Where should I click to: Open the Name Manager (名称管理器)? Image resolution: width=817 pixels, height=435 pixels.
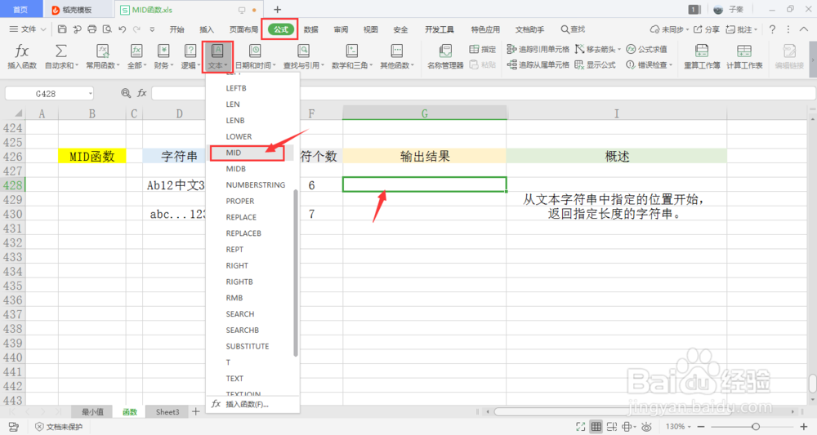pyautogui.click(x=445, y=56)
